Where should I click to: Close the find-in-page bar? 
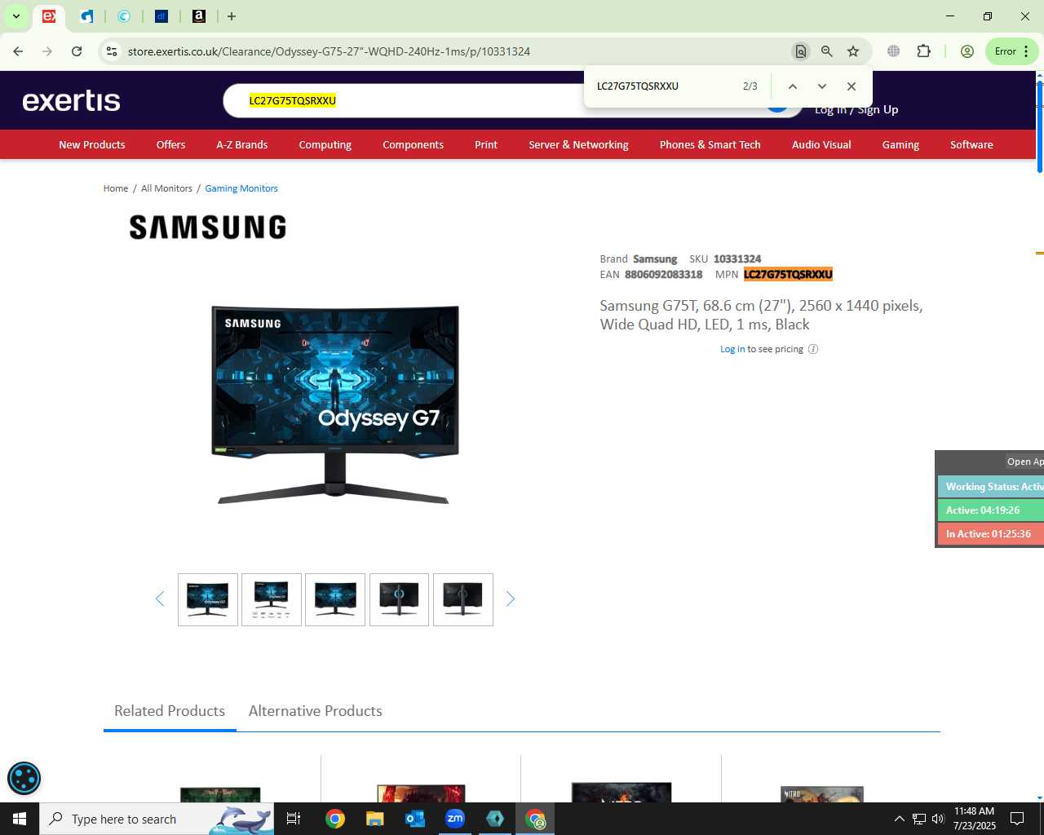pyautogui.click(x=852, y=86)
